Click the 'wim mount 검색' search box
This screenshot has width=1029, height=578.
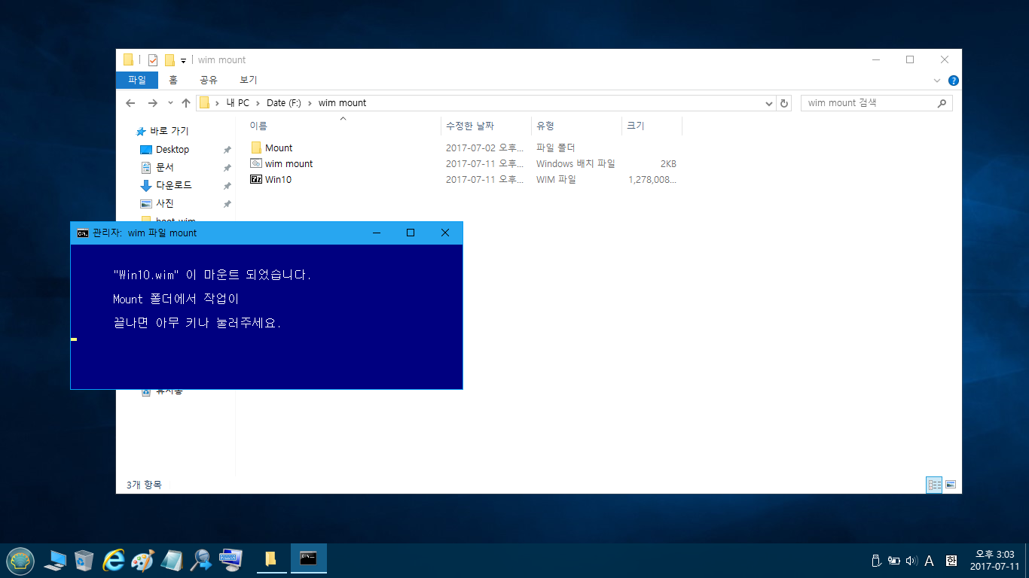pyautogui.click(x=876, y=103)
